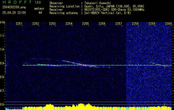The image size is (174, 110).
Task: Click the meteor count value 44
Action: [40, 13]
